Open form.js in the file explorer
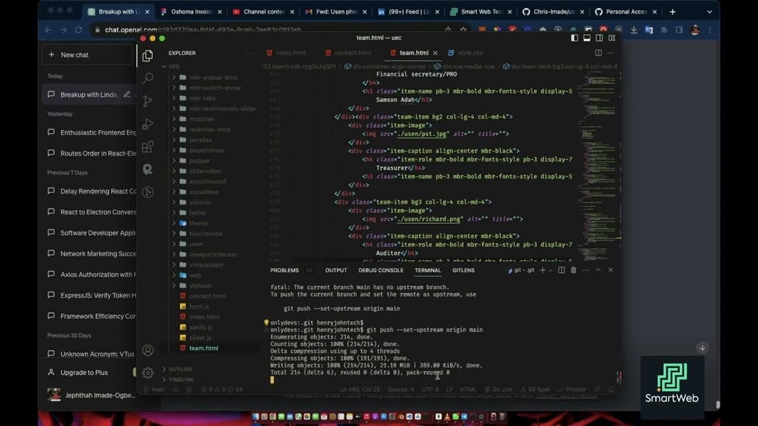Image resolution: width=758 pixels, height=426 pixels. coord(199,306)
